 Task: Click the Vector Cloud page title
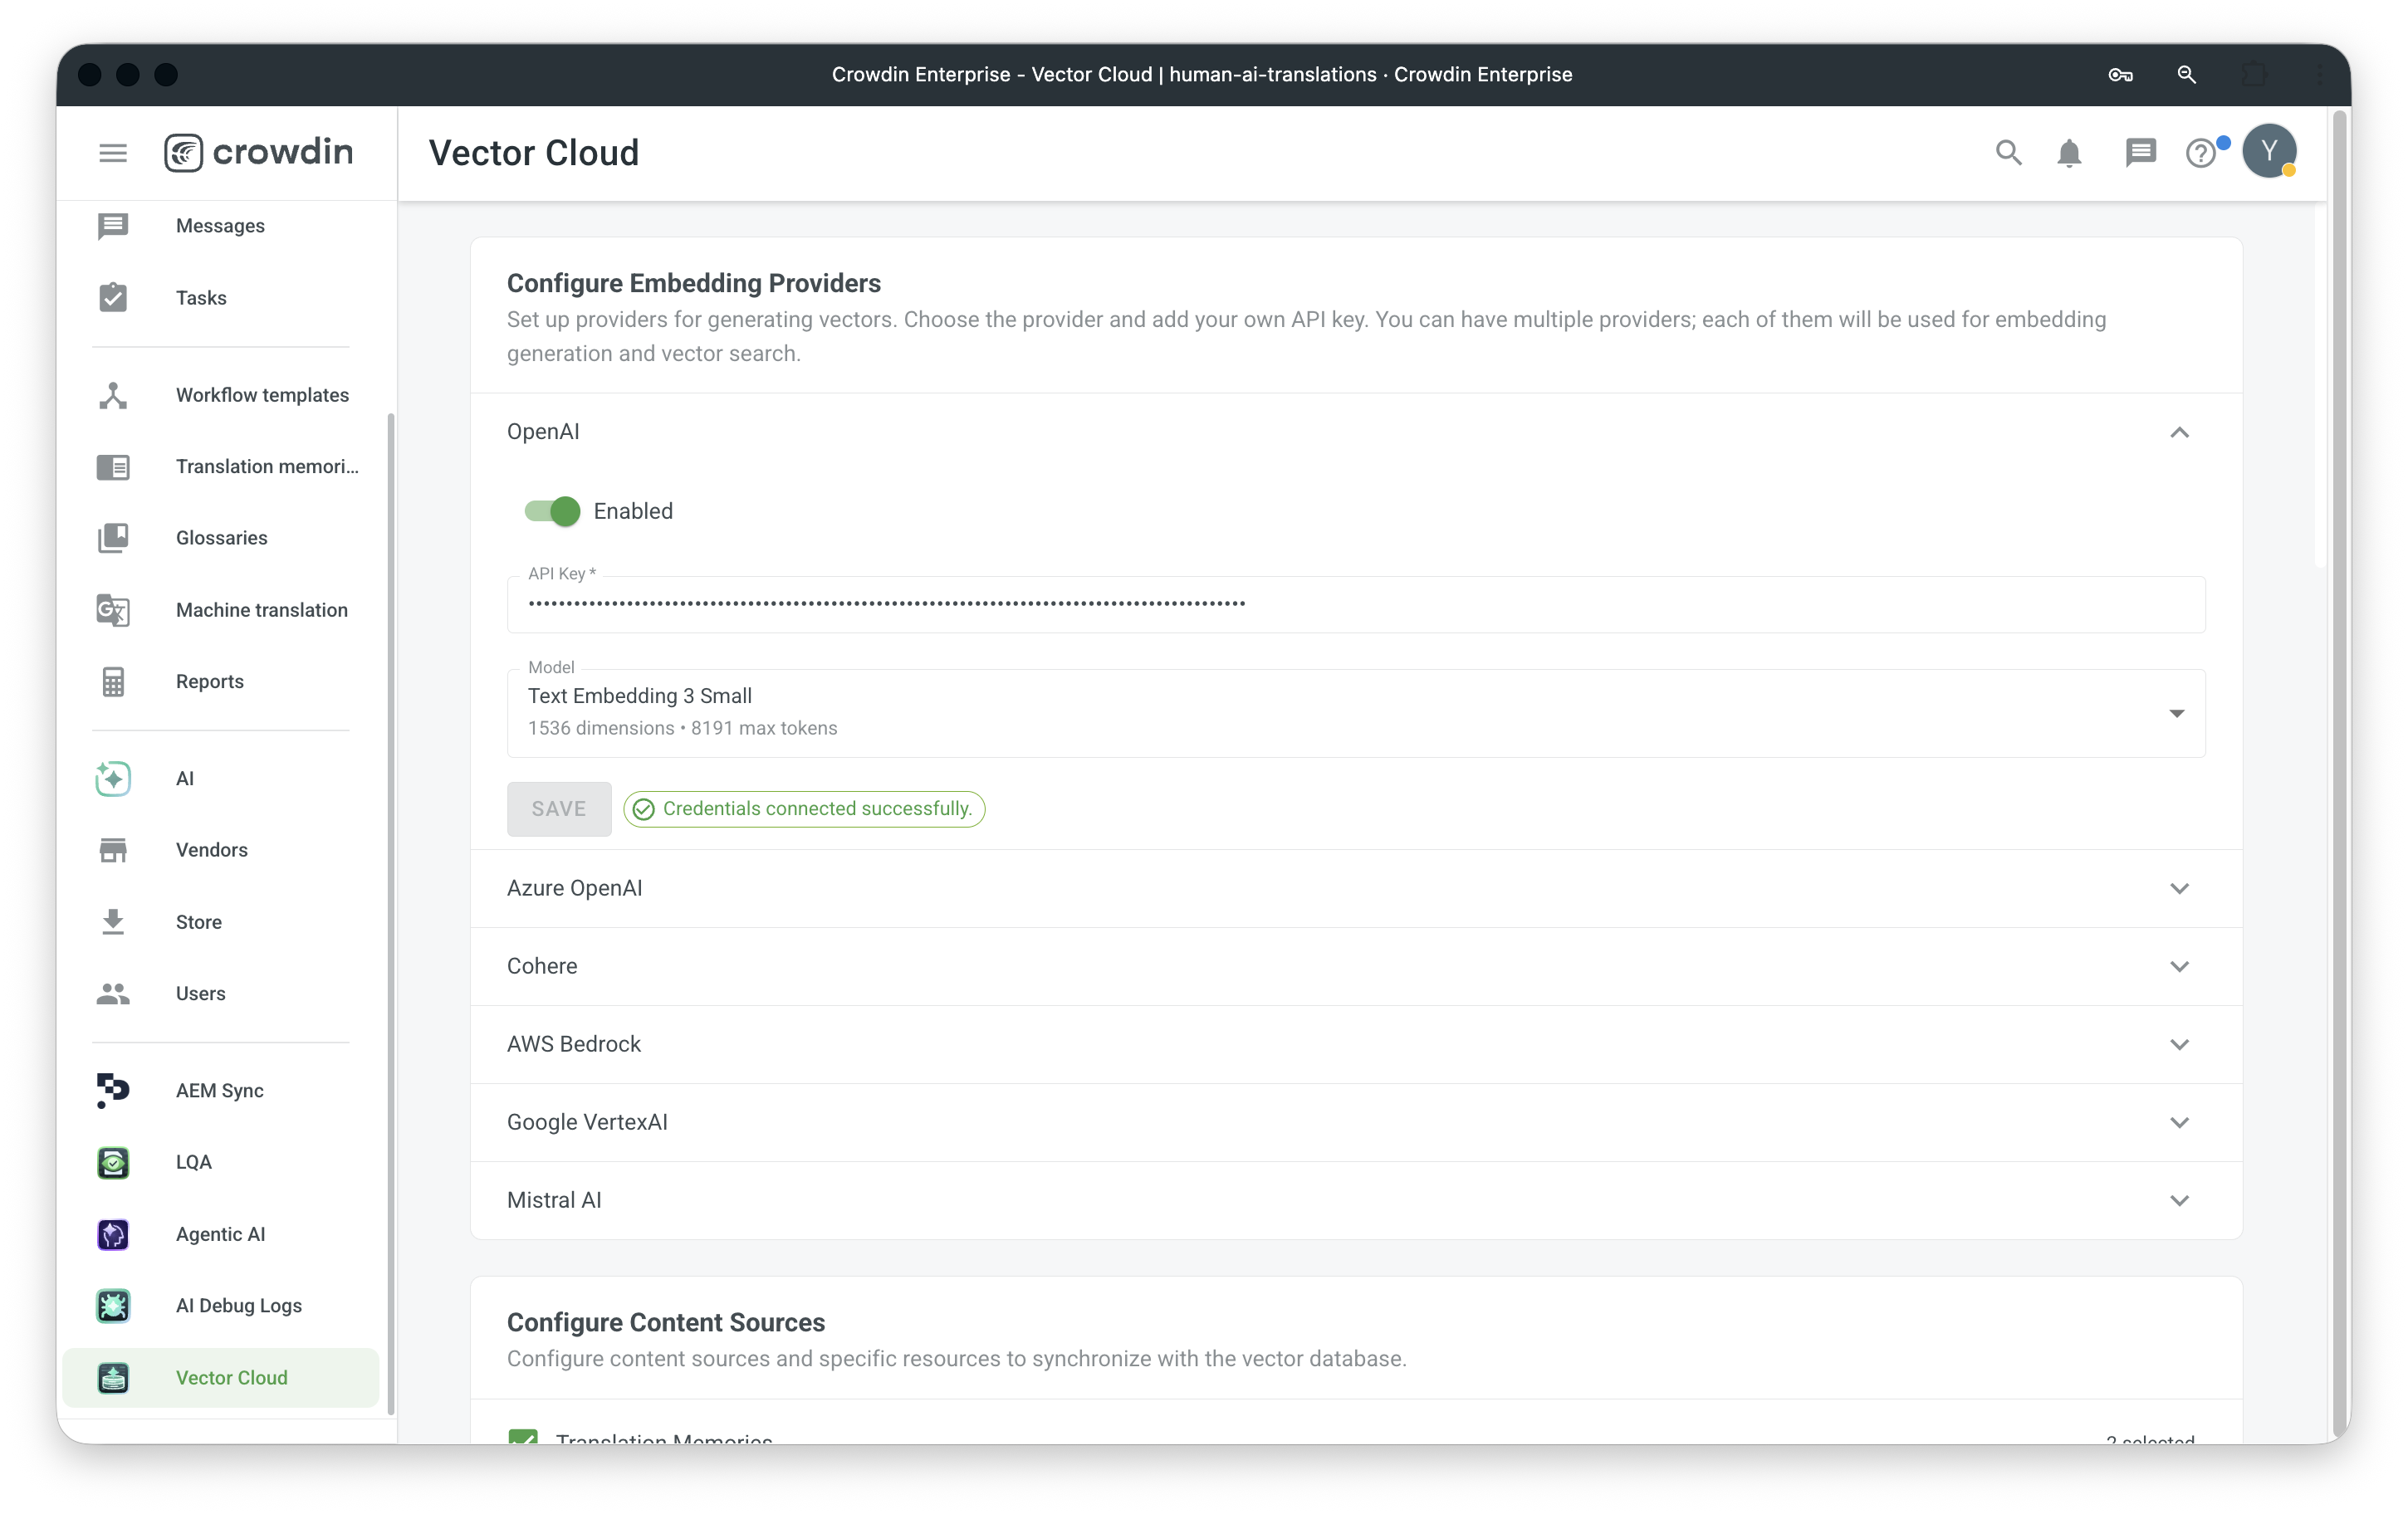coord(534,153)
